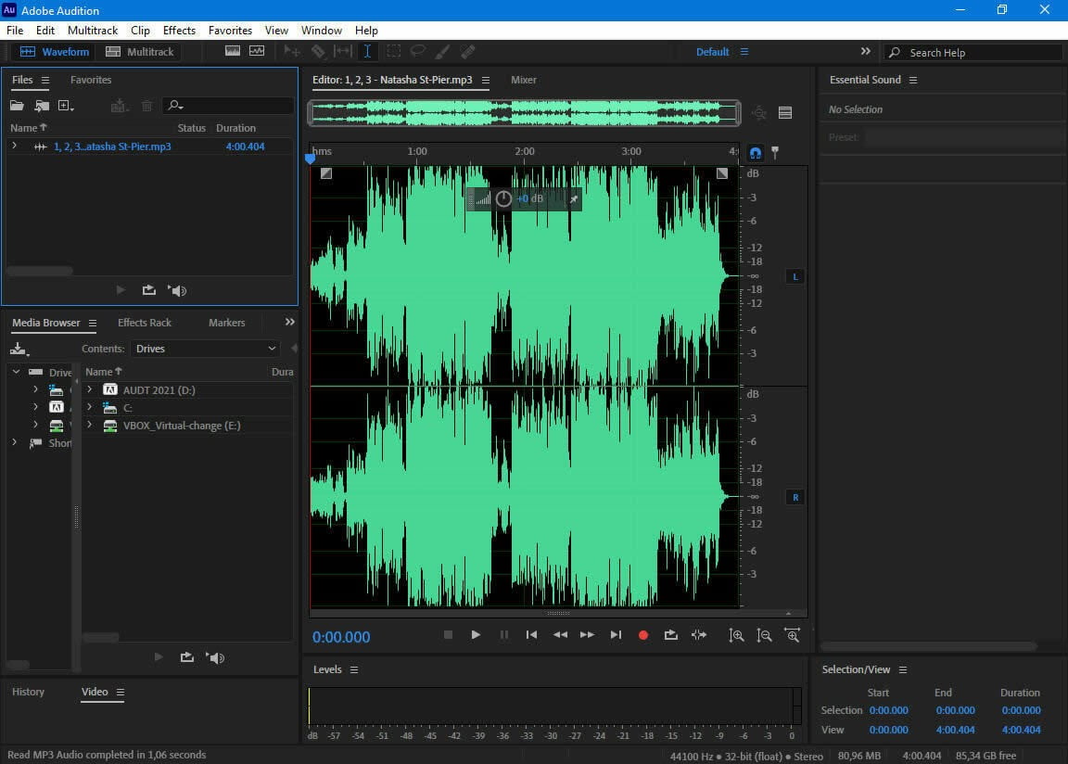Expand the Natasha St-Pier mp3 file entry
1068x764 pixels.
[x=15, y=146]
